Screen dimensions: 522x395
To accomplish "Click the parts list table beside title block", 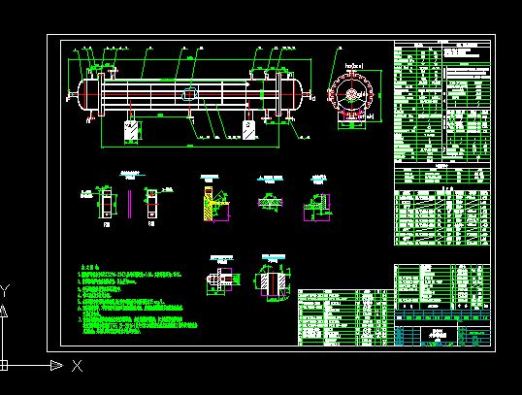I will [x=345, y=317].
